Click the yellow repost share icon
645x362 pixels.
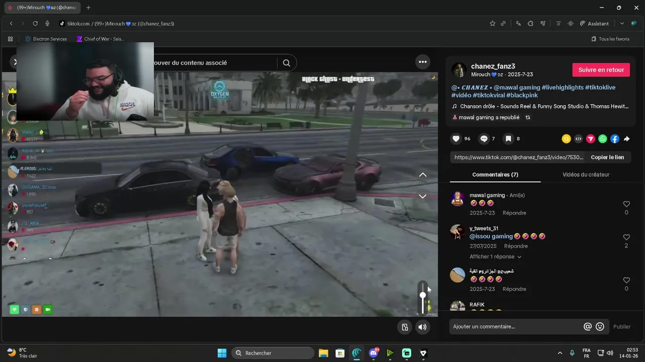pyautogui.click(x=566, y=139)
